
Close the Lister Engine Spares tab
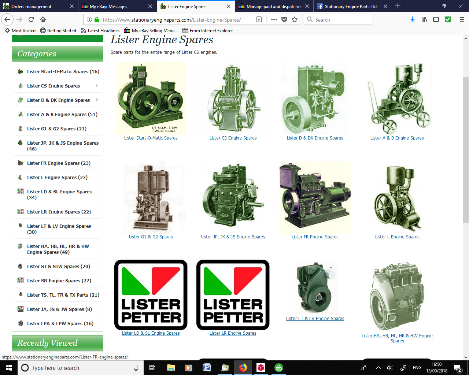coord(229,6)
